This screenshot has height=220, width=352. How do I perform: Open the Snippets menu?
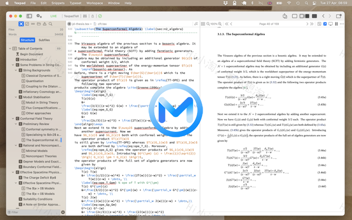coord(58,3)
